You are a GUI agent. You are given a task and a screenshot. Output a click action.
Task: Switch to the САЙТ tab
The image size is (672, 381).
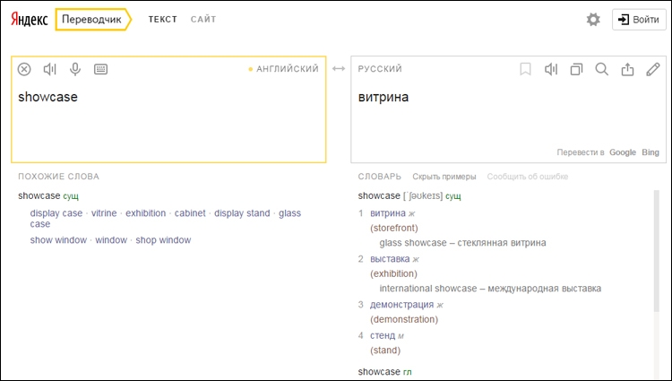point(203,20)
